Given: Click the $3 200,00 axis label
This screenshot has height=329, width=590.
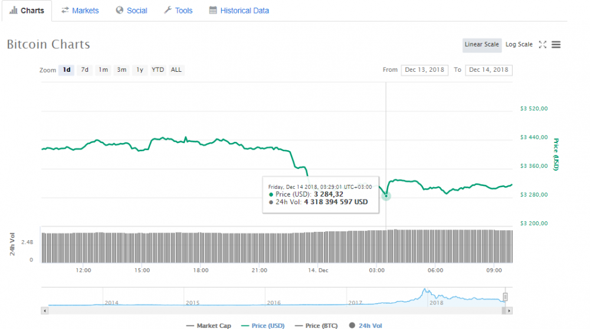Looking at the screenshot, I should [534, 223].
